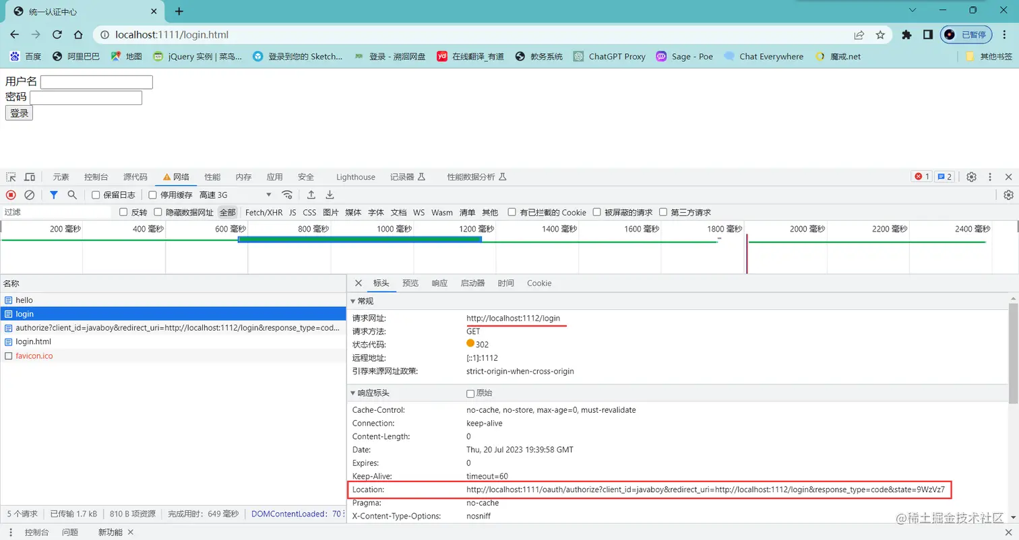Viewport: 1019px width, 540px height.
Task: Open the blue messages count badge
Action: click(x=945, y=177)
